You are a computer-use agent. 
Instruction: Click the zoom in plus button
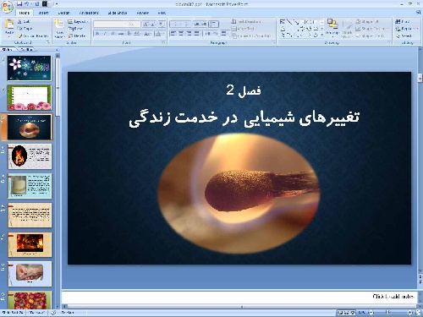[410, 312]
